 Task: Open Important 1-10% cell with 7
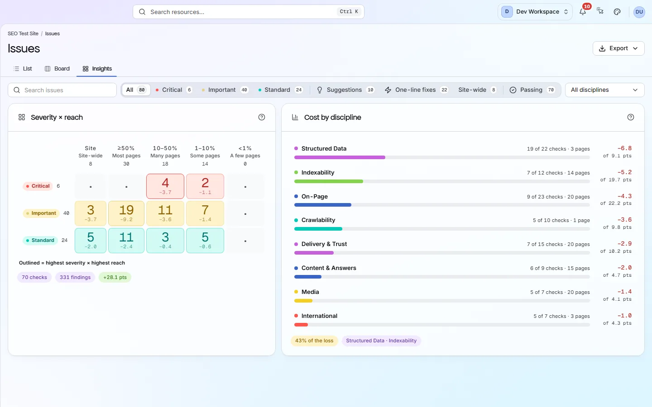(205, 213)
